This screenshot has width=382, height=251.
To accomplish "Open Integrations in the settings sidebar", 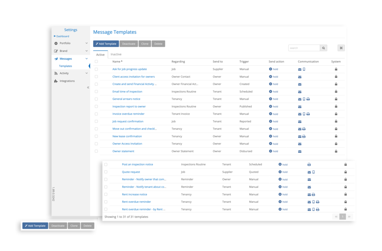I will (67, 81).
